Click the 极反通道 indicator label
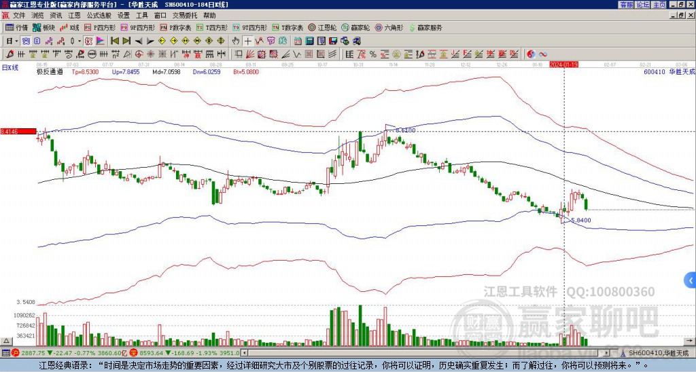The image size is (696, 372). tap(50, 72)
